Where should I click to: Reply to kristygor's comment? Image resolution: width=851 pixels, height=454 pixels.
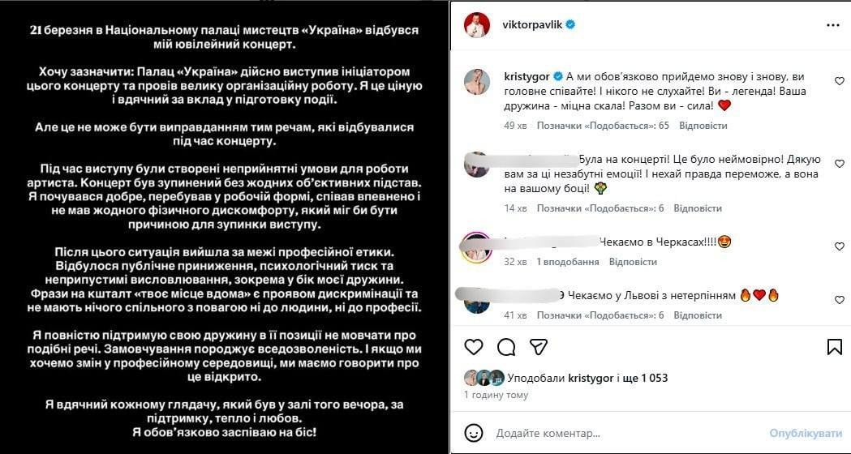pos(703,126)
